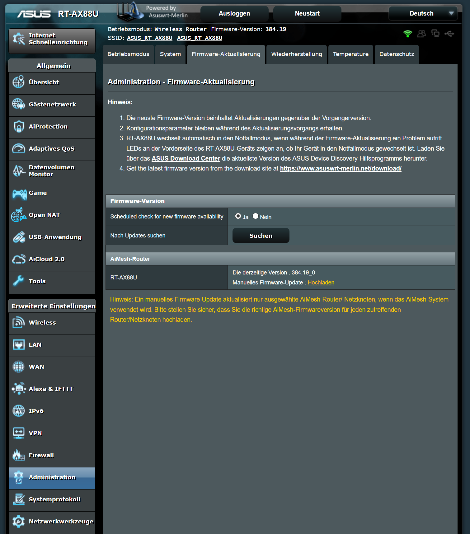This screenshot has width=470, height=534.
Task: Click the Alexa & IFTTT icon
Action: pos(19,389)
